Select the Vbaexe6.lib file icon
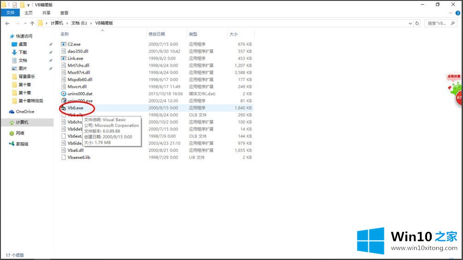This screenshot has width=463, height=260. pos(63,157)
